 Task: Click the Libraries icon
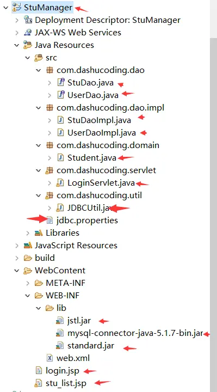tap(39, 233)
